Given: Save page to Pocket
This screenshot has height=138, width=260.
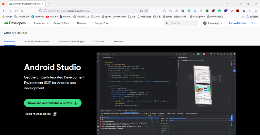Looking at the screenshot, I should pyautogui.click(x=170, y=11).
